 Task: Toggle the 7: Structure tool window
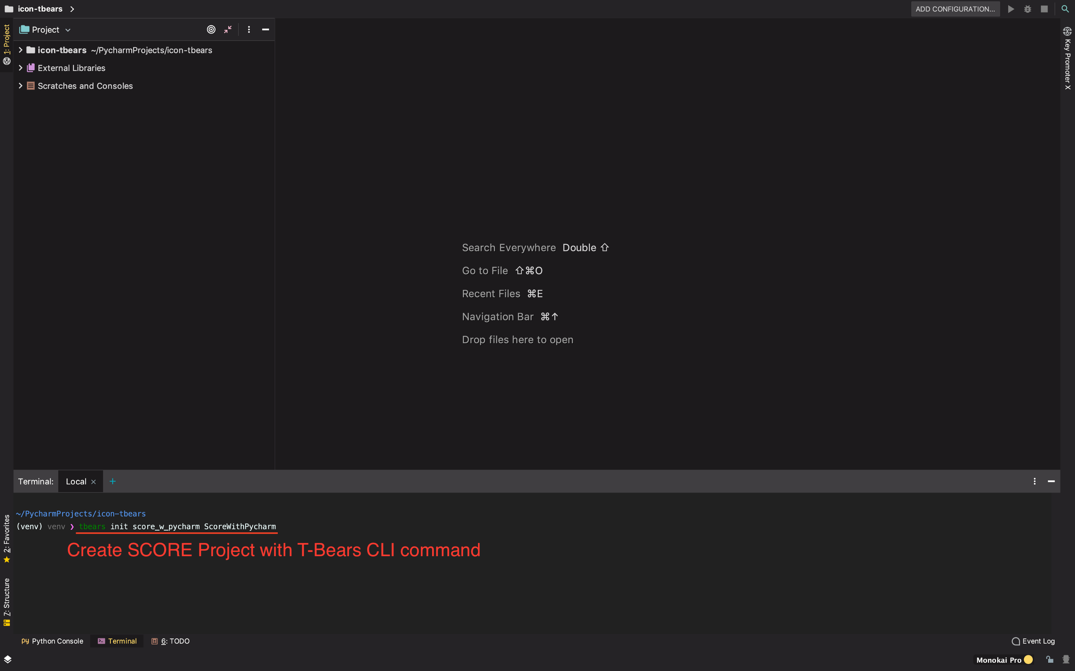7,601
